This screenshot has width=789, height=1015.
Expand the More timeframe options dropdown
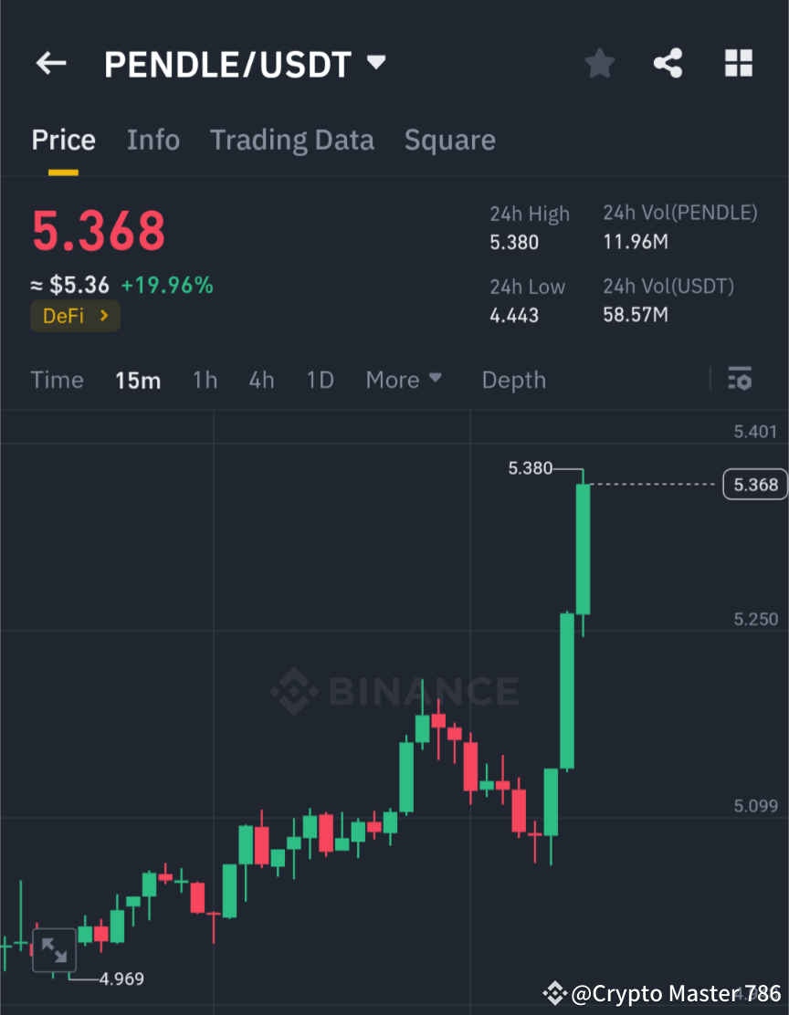click(404, 380)
